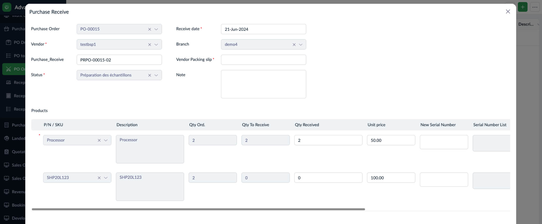Click into the Note text area
Image resolution: width=542 pixels, height=224 pixels.
(x=263, y=84)
